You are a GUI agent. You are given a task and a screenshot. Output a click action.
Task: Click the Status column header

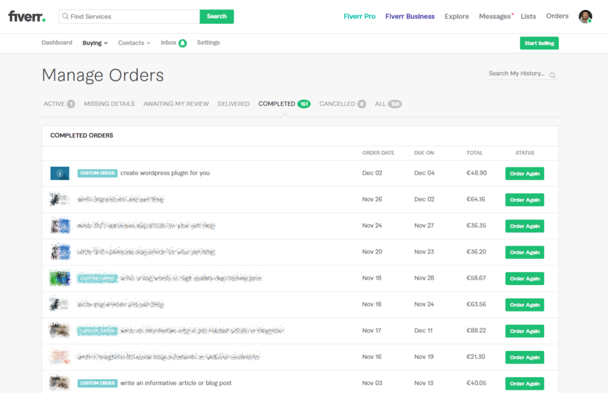[x=525, y=153]
